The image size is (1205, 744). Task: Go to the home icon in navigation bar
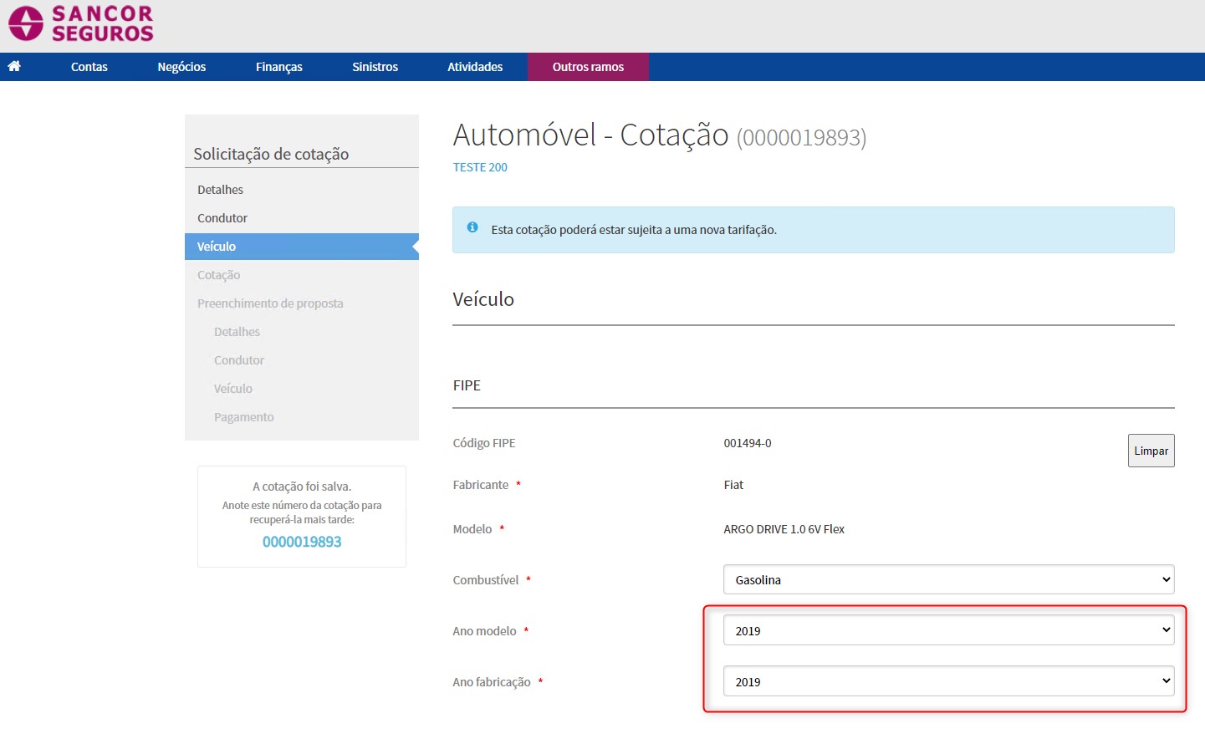(14, 66)
